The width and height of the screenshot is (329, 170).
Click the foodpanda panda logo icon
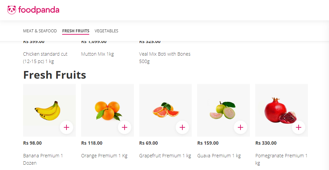pos(12,10)
